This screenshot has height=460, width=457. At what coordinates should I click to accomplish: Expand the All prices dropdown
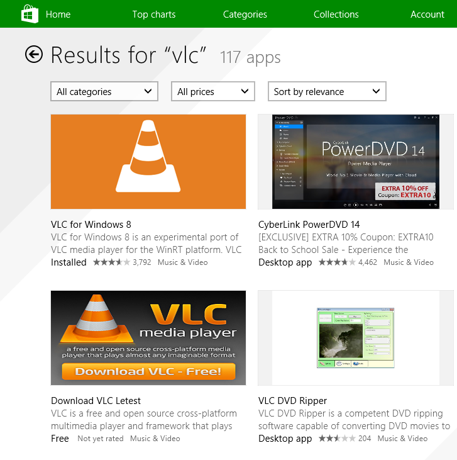coord(213,91)
